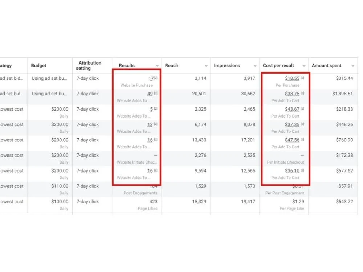Select the 3,114 reach value

[200, 78]
